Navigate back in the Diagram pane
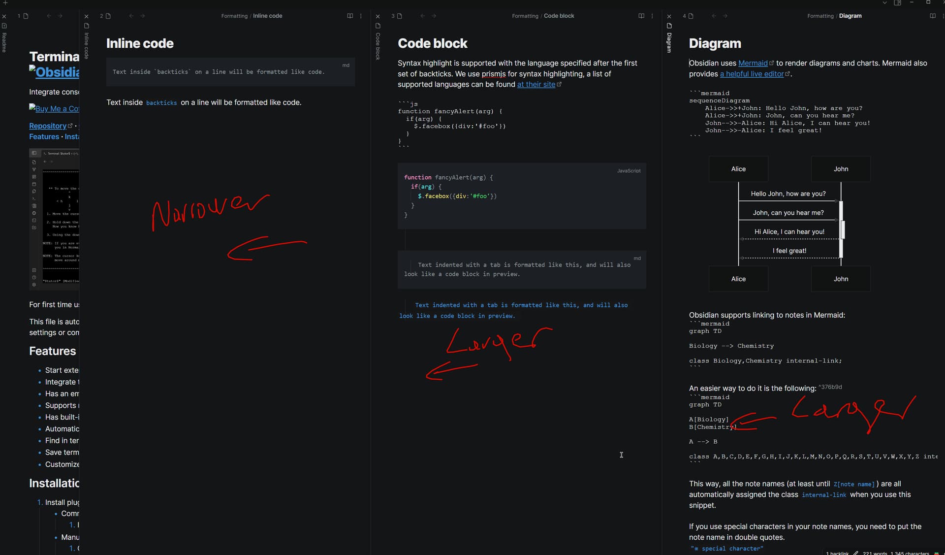 pos(714,16)
